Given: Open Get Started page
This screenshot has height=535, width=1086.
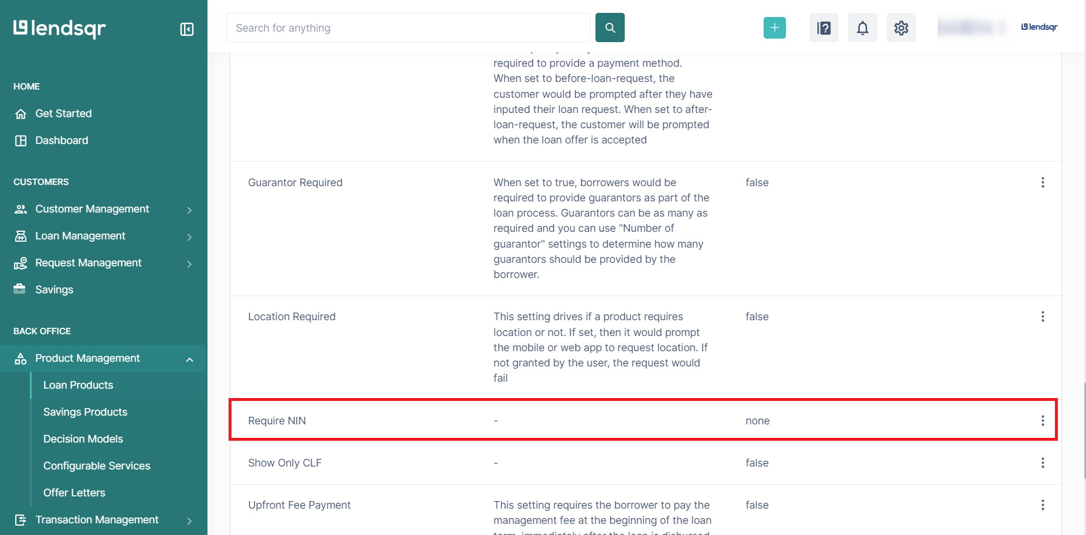Looking at the screenshot, I should (63, 114).
